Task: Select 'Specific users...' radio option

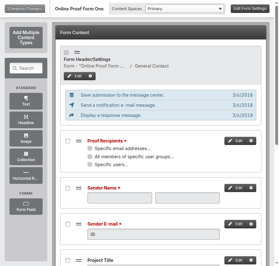Action: pyautogui.click(x=90, y=164)
